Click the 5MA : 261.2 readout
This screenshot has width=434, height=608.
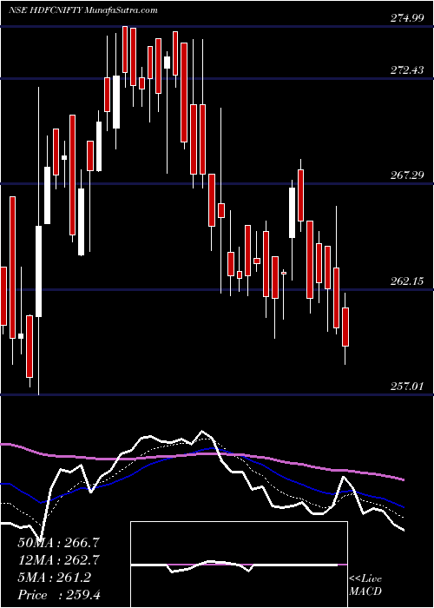click(x=54, y=578)
